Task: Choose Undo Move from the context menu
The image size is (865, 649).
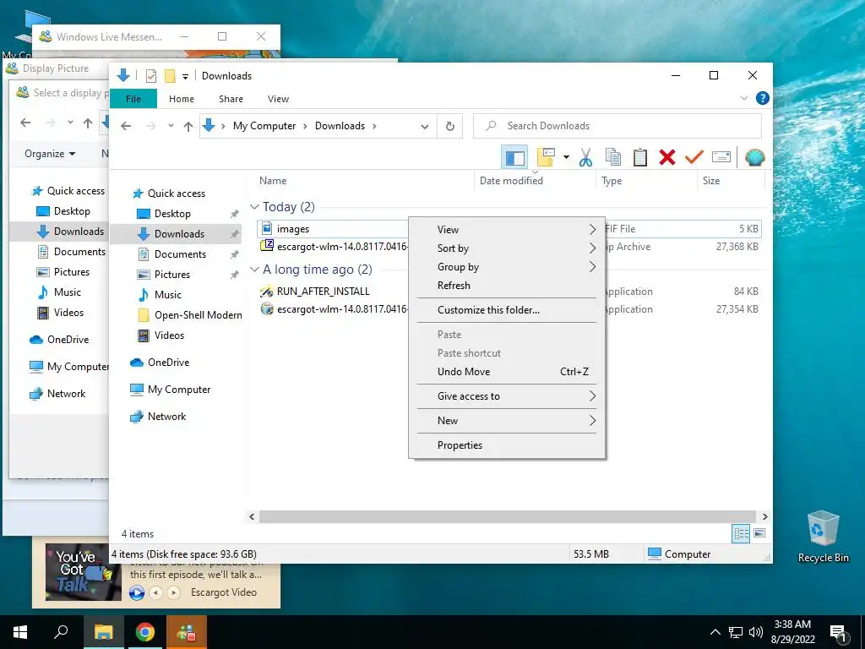Action: pyautogui.click(x=507, y=372)
